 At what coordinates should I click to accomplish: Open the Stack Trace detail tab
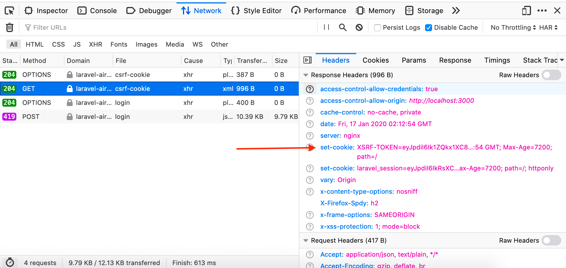click(540, 60)
